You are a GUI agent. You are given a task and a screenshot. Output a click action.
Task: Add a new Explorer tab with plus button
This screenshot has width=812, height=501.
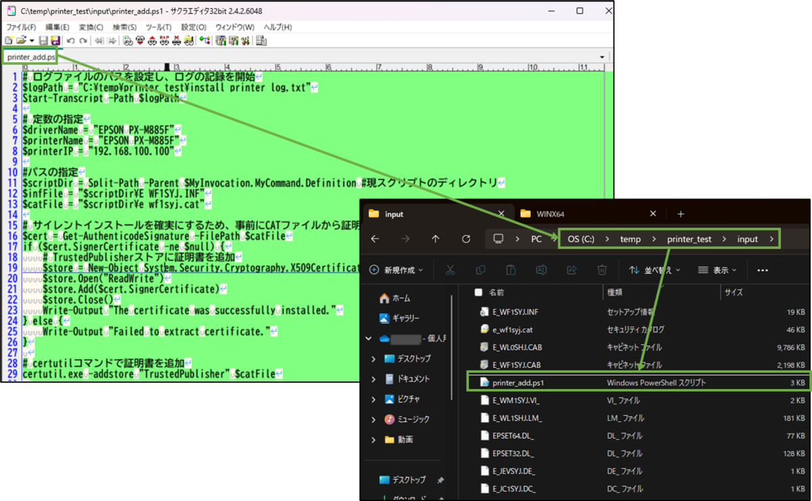[x=681, y=214]
